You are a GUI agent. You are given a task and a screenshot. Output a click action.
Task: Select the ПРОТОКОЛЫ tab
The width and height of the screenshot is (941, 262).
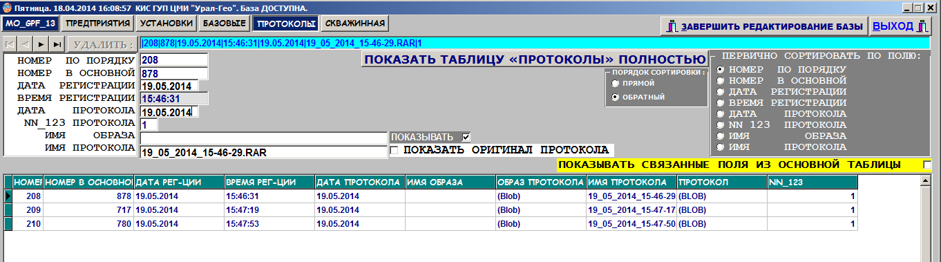coord(285,24)
